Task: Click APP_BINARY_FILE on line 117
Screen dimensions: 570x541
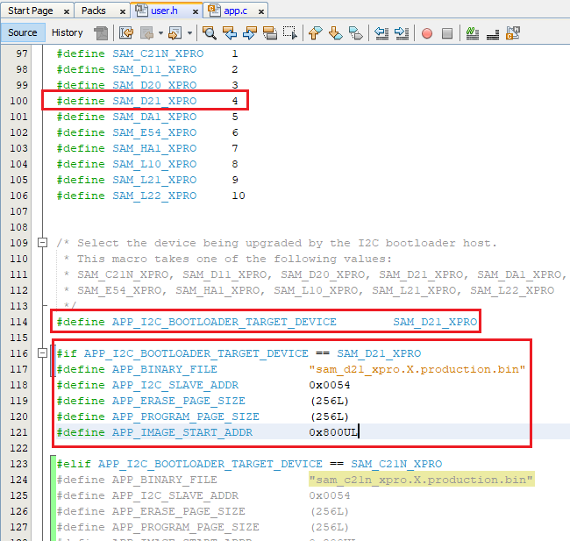Action: click(164, 369)
